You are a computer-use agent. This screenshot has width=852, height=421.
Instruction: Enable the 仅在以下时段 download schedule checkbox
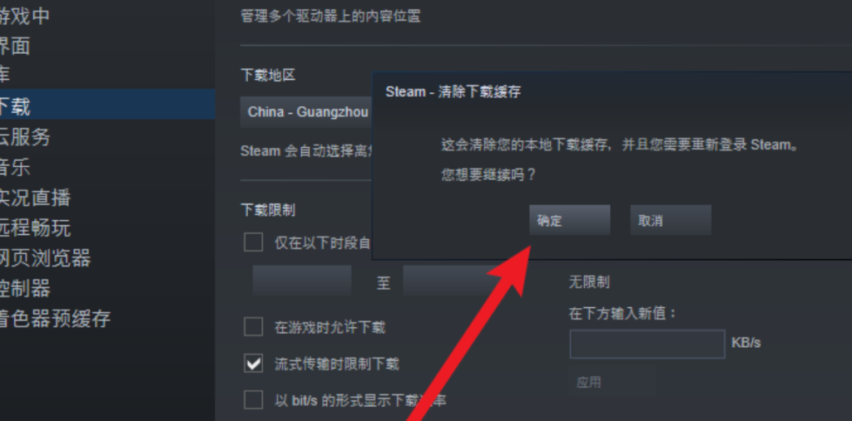[253, 242]
